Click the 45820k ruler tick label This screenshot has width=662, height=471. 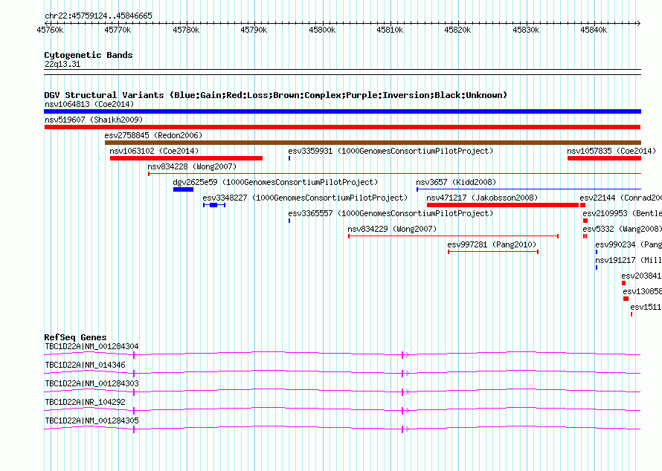[457, 30]
